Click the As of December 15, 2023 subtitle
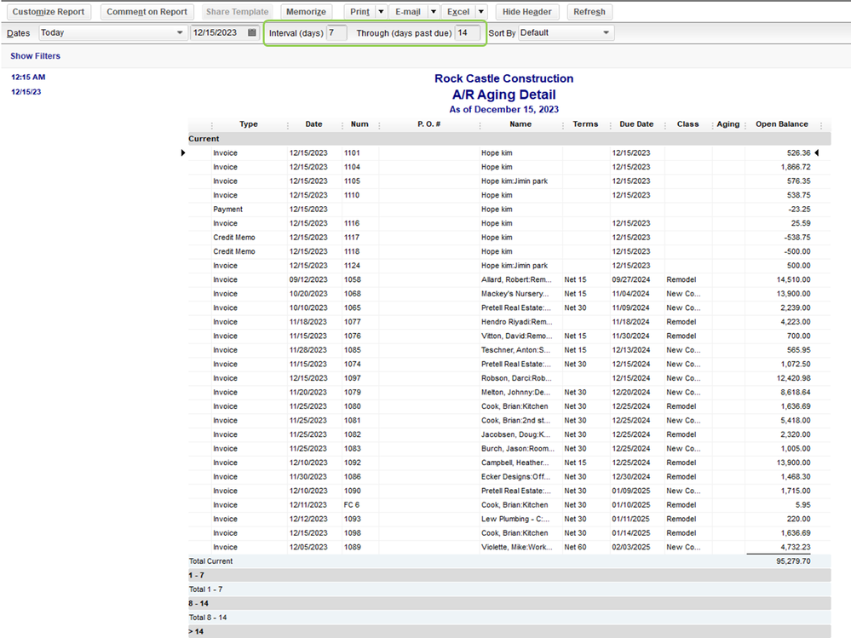The image size is (851, 638). [x=503, y=110]
